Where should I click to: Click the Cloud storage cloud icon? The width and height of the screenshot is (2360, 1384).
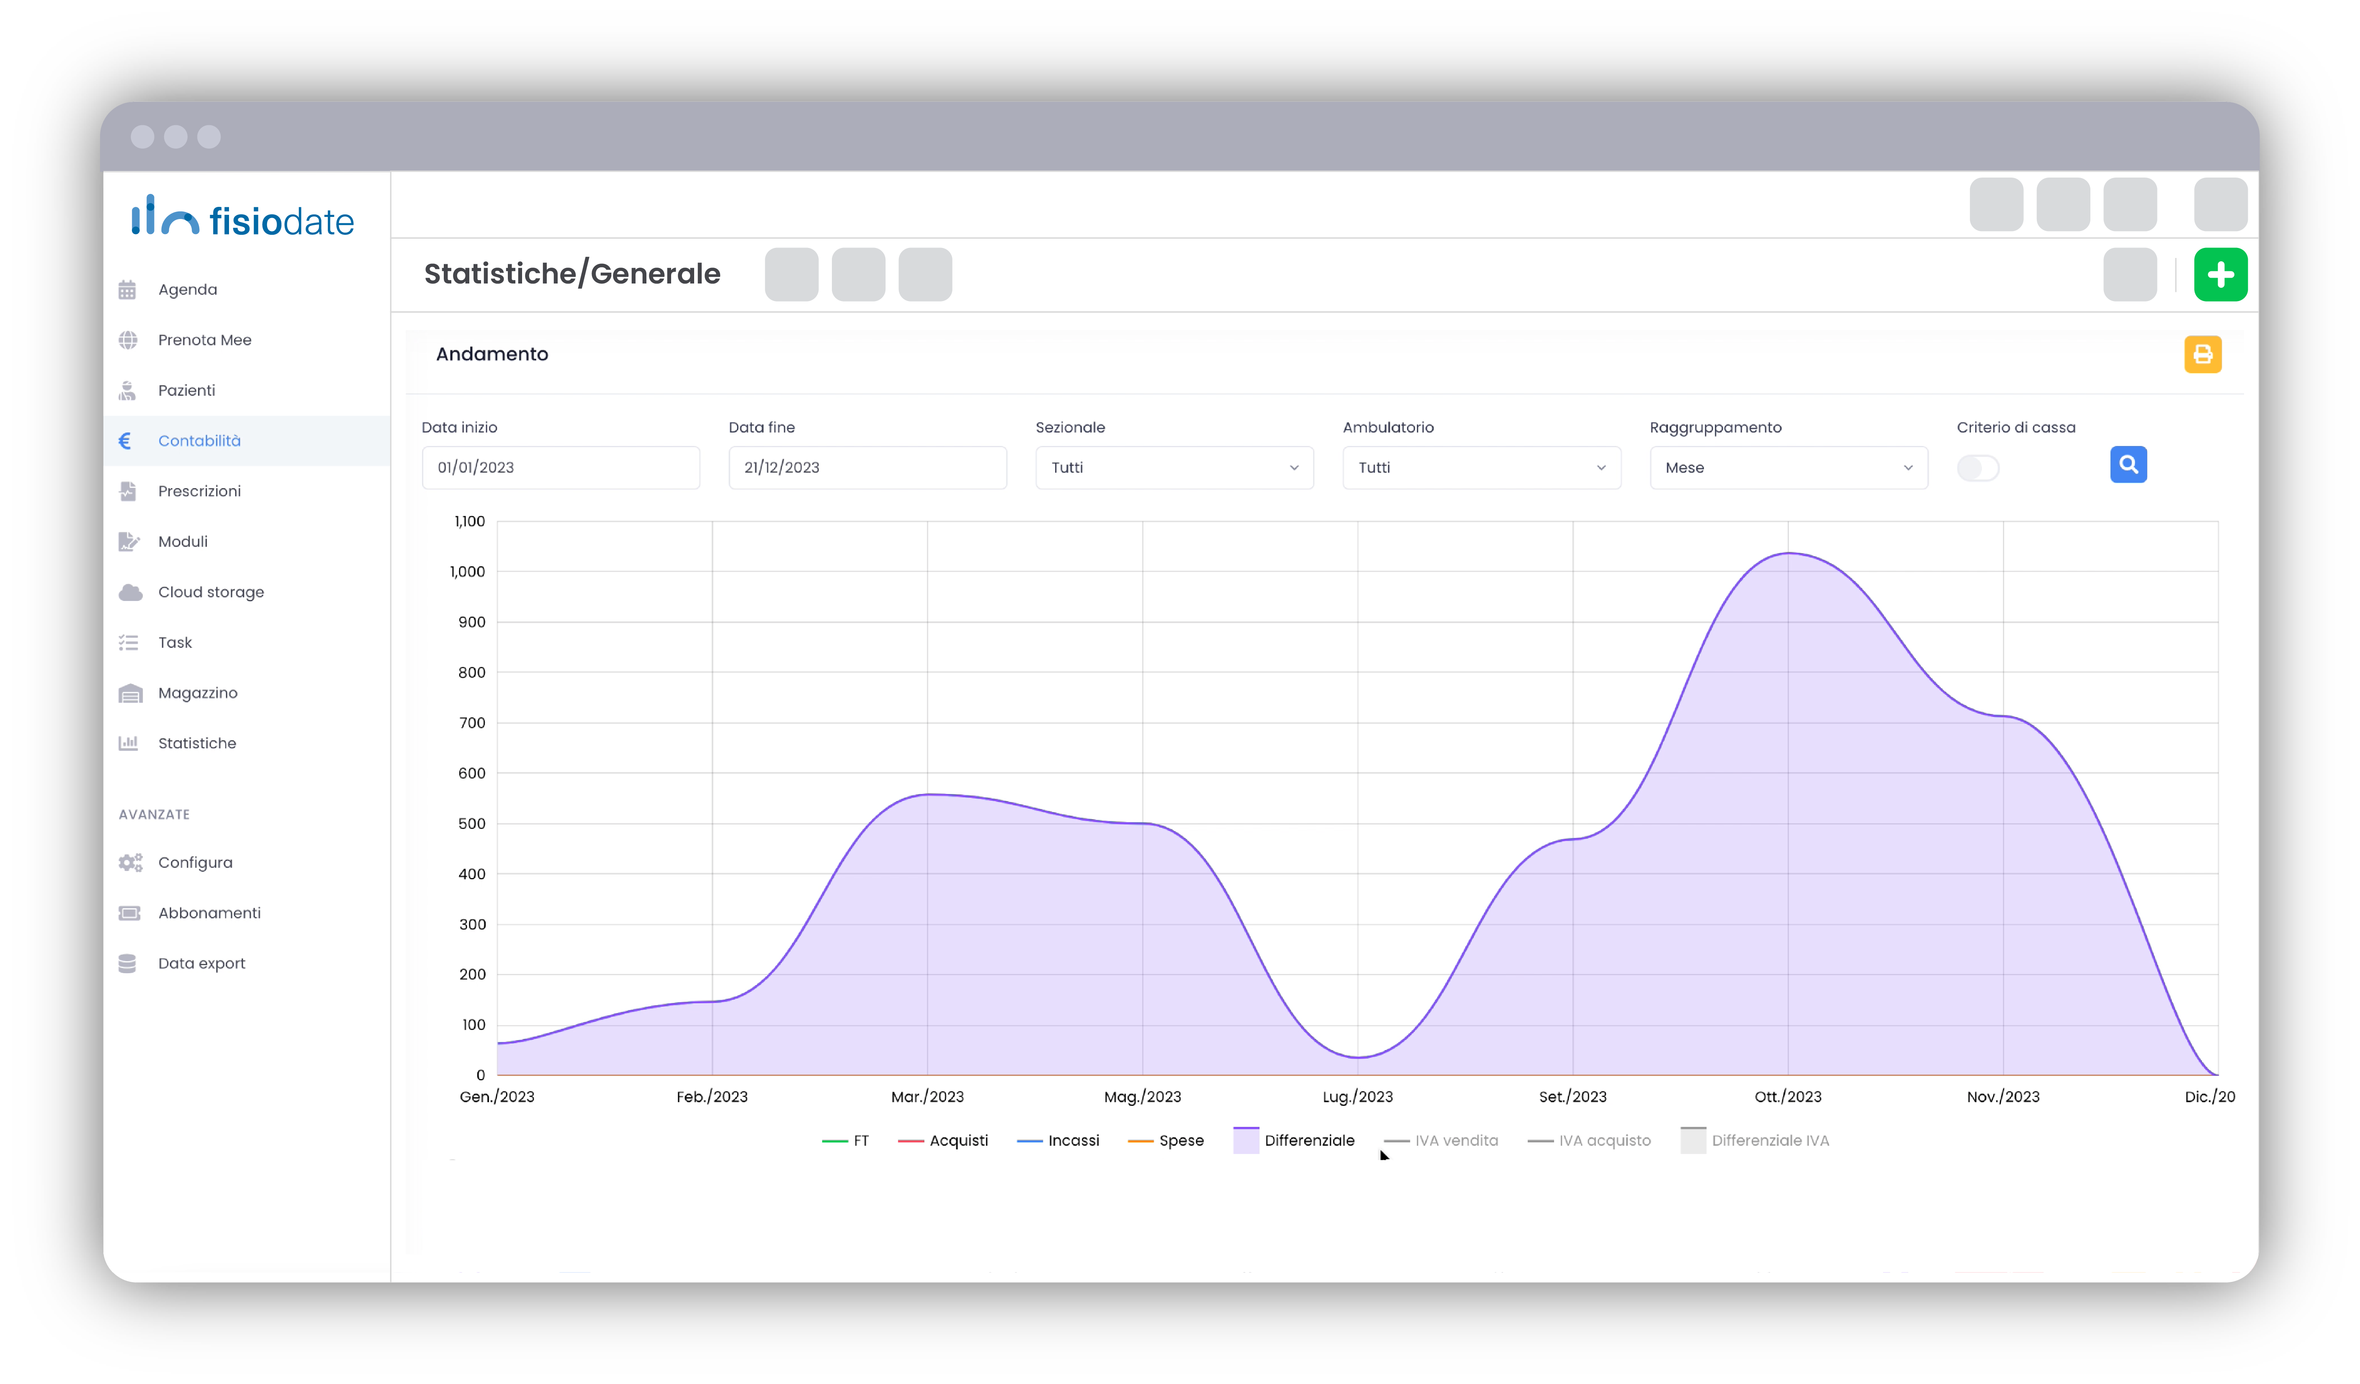tap(130, 592)
